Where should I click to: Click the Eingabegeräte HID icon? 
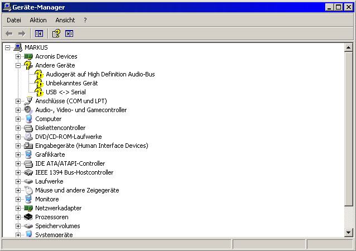pos(28,146)
